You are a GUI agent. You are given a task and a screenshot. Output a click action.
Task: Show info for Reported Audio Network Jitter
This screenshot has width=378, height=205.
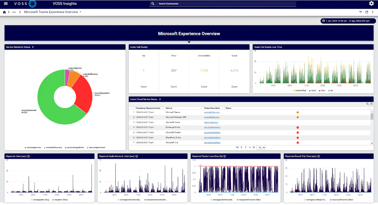pos(136,156)
